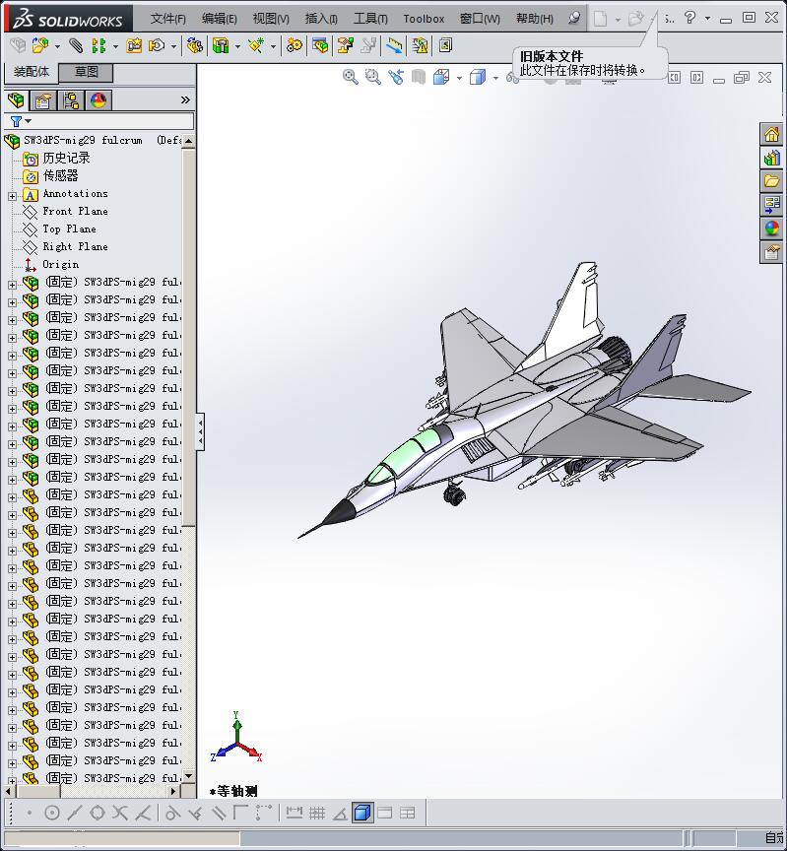
Task: Switch to the 装配体 tab
Action: tap(31, 72)
